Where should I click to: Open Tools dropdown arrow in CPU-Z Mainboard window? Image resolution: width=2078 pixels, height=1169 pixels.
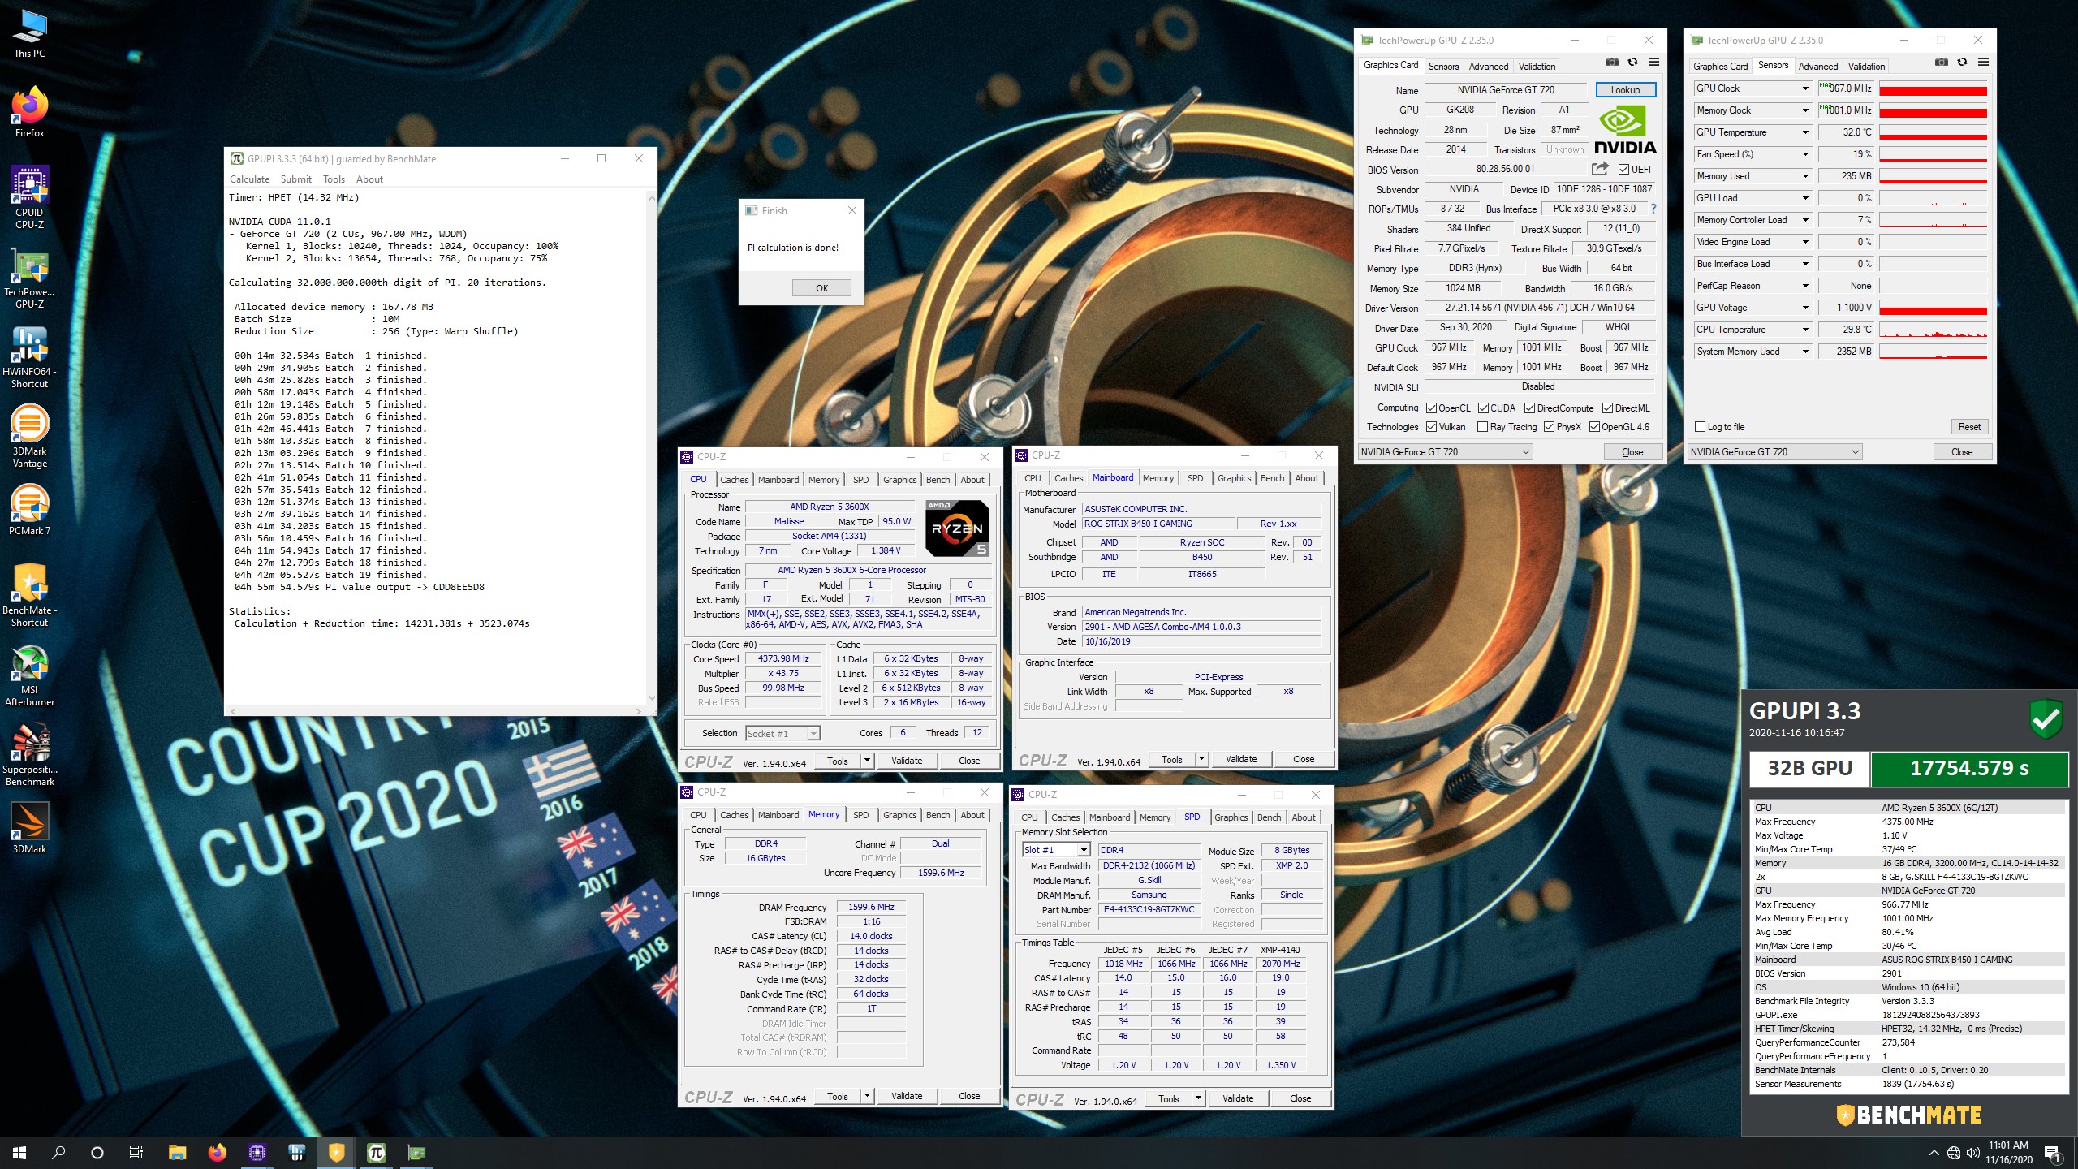1201,759
